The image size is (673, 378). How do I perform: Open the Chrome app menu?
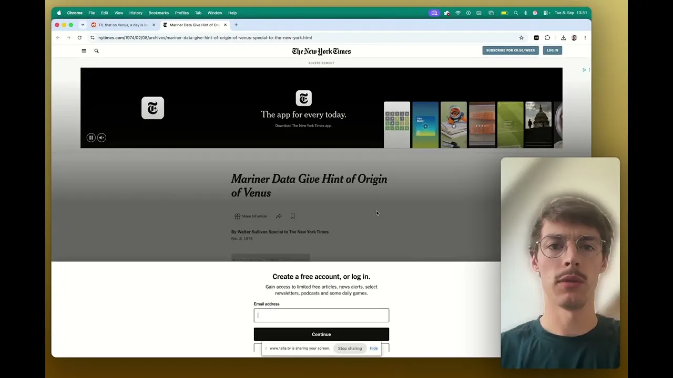point(75,13)
